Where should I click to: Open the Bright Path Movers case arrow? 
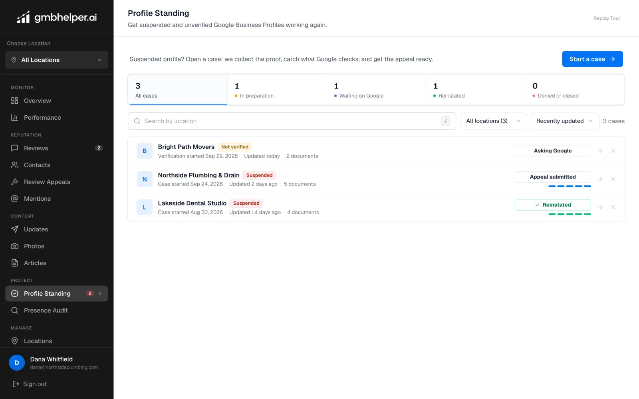click(x=600, y=151)
